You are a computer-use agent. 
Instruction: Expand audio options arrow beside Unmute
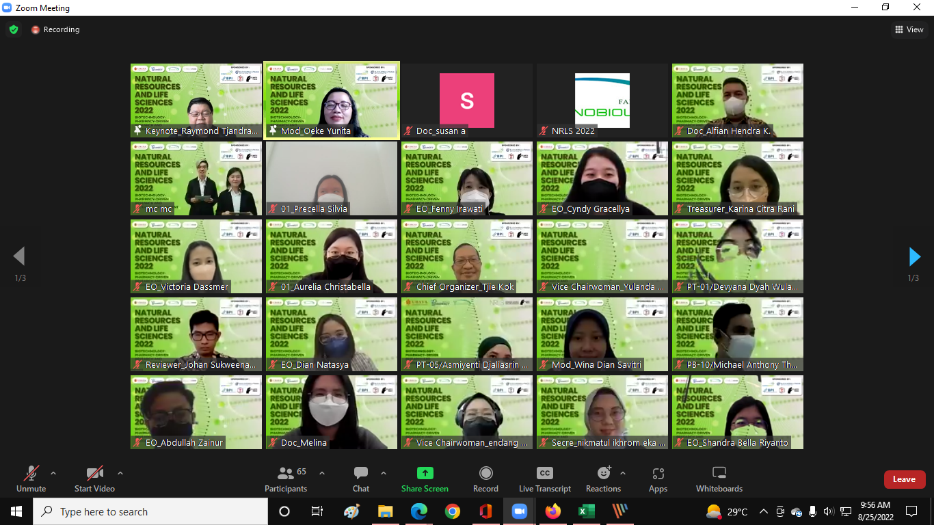[x=53, y=473]
